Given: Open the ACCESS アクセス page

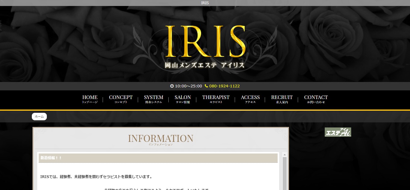Looking at the screenshot, I should tap(250, 99).
